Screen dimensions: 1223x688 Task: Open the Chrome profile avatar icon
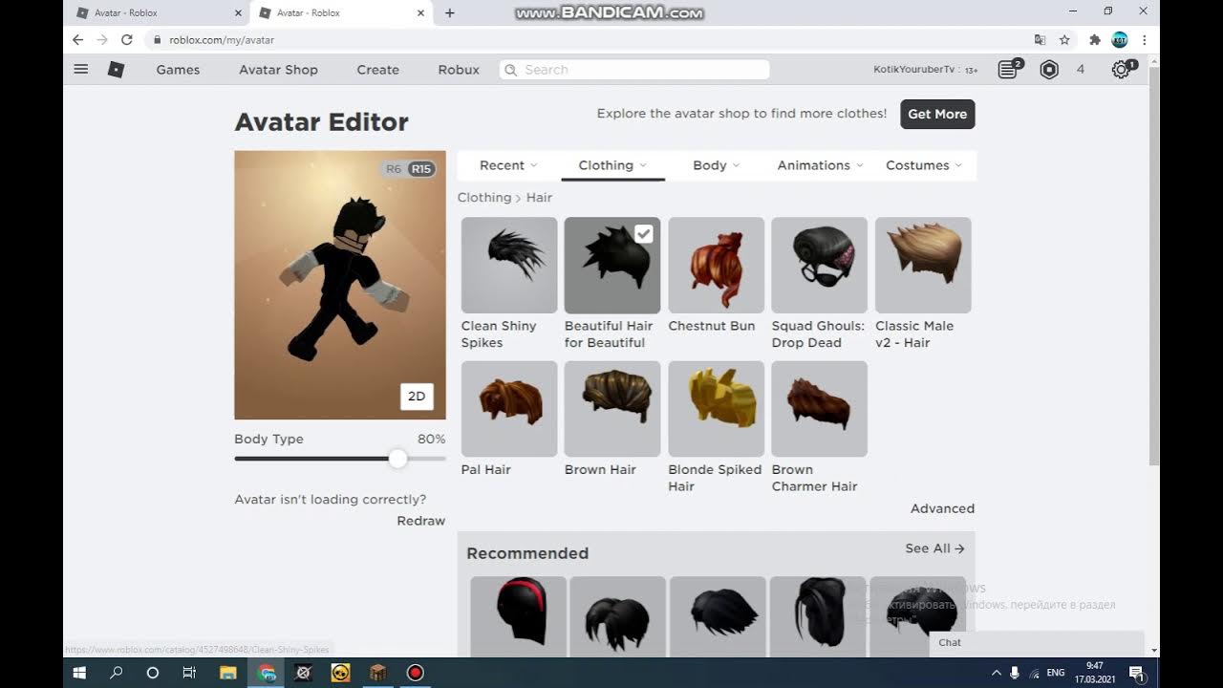point(1120,39)
